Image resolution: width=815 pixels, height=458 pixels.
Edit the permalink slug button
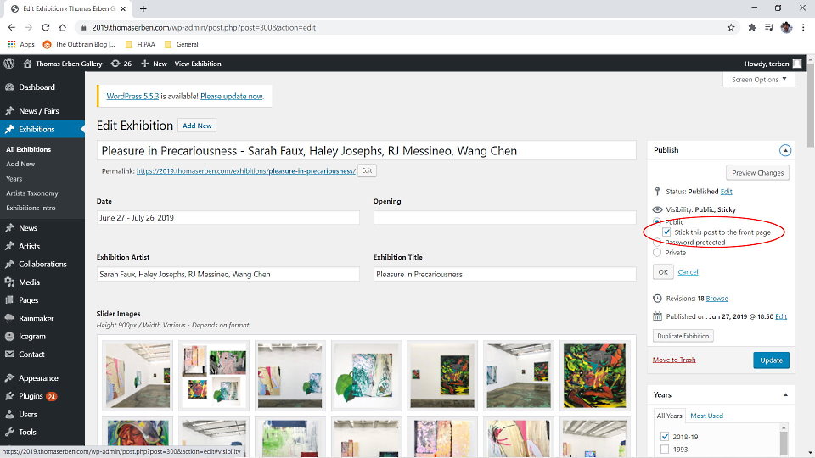(x=367, y=170)
